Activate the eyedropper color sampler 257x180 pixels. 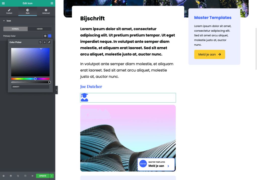[x=49, y=42]
